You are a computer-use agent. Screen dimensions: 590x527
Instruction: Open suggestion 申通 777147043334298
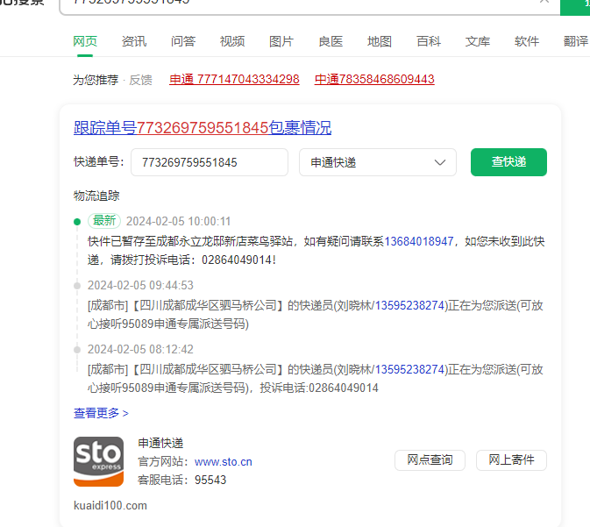tap(234, 80)
